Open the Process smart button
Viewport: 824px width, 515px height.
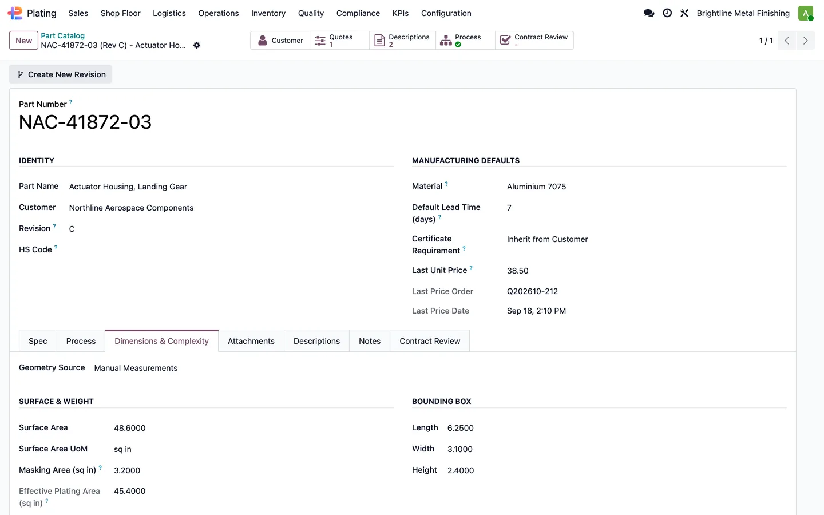(x=466, y=41)
